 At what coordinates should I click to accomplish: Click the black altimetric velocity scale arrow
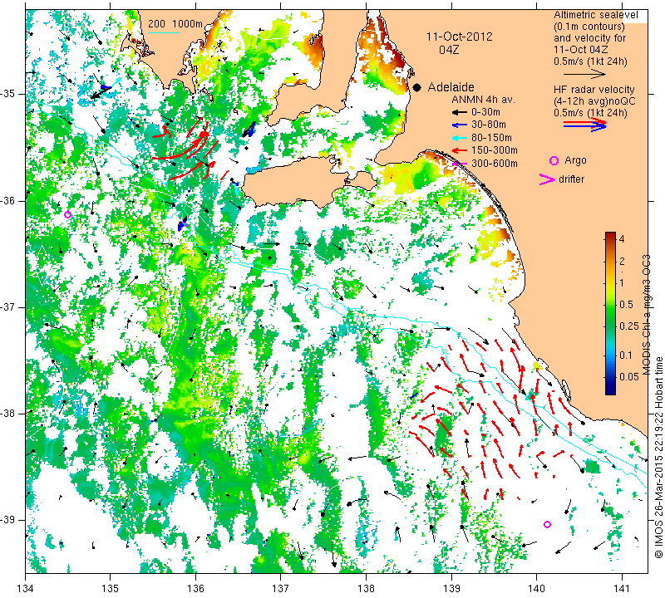coord(584,75)
